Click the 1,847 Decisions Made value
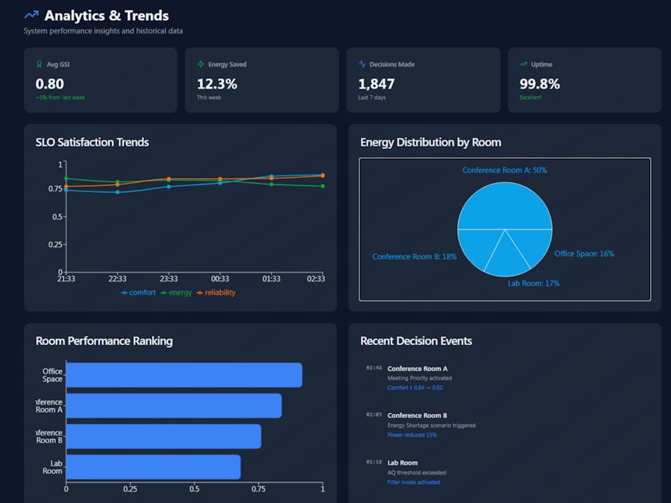The height and width of the screenshot is (503, 671). point(377,83)
